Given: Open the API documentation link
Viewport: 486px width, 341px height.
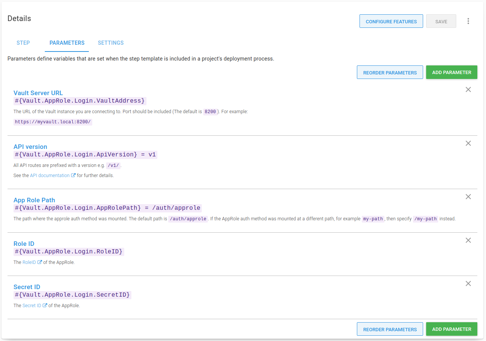Looking at the screenshot, I should [50, 175].
